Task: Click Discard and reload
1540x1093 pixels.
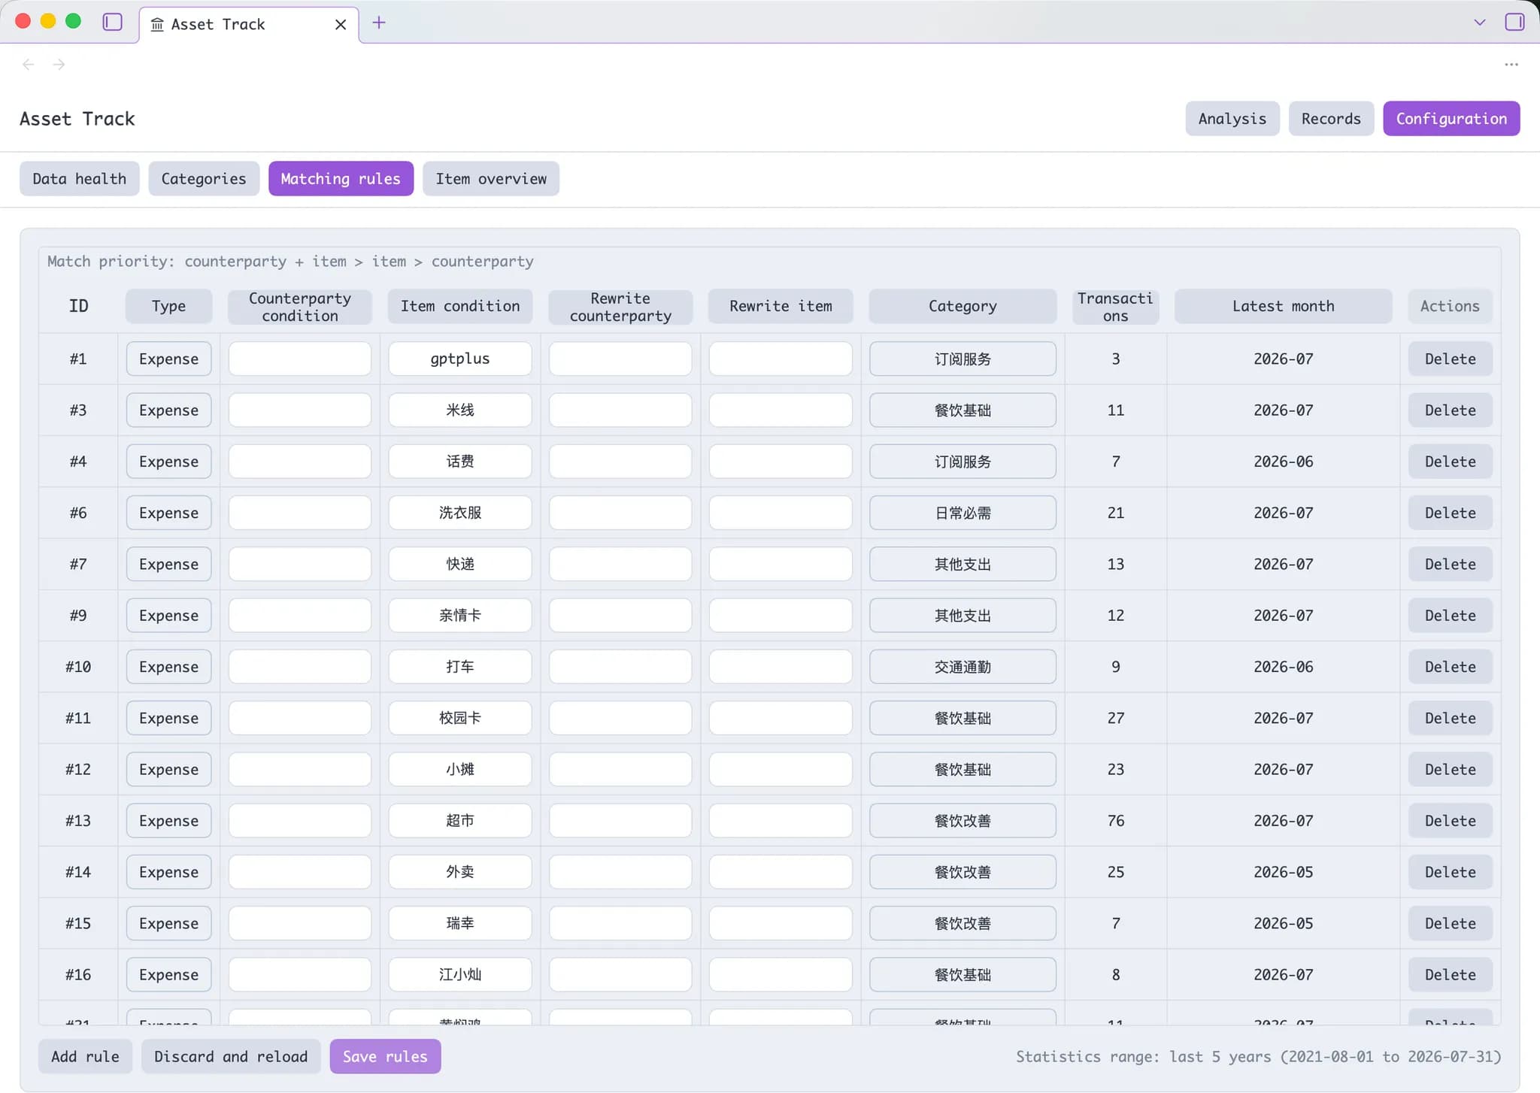Action: click(231, 1056)
